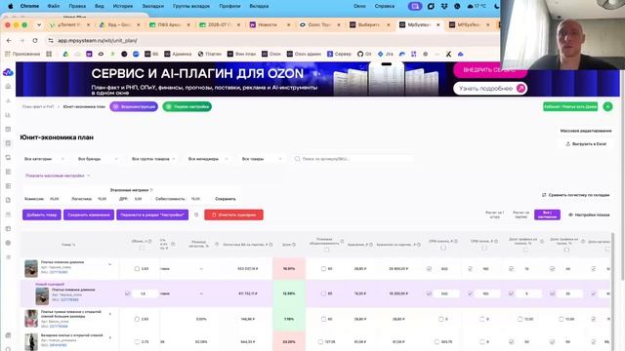Toggle the Объем column header checkbox
The height and width of the screenshot is (351, 625).
click(142, 248)
